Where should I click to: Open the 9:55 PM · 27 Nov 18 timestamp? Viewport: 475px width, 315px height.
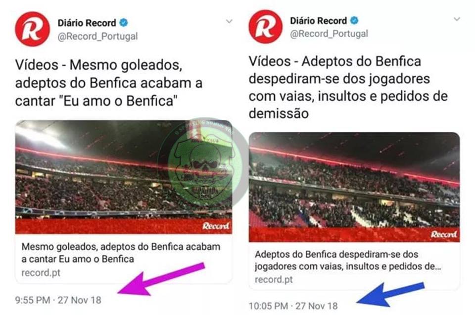click(x=58, y=300)
